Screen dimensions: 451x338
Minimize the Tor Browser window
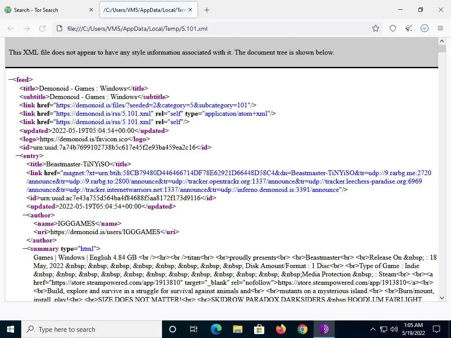click(400, 10)
